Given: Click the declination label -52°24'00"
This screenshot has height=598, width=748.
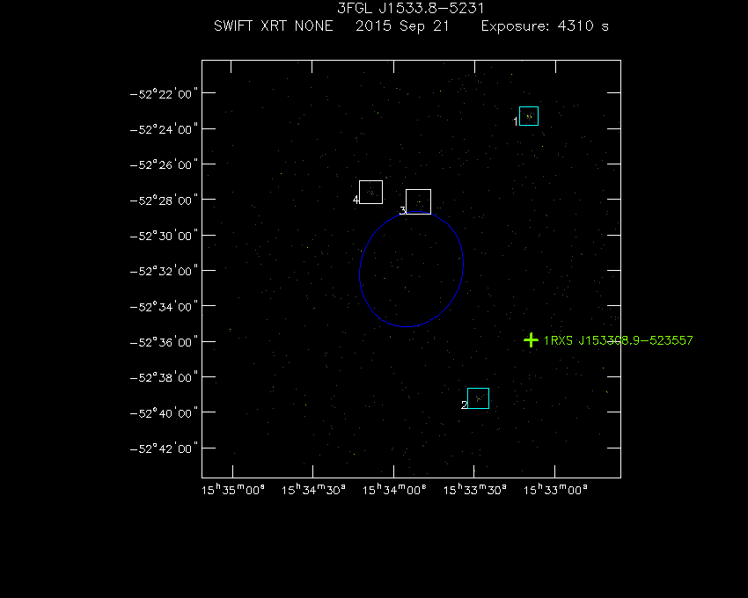Looking at the screenshot, I should (x=164, y=129).
